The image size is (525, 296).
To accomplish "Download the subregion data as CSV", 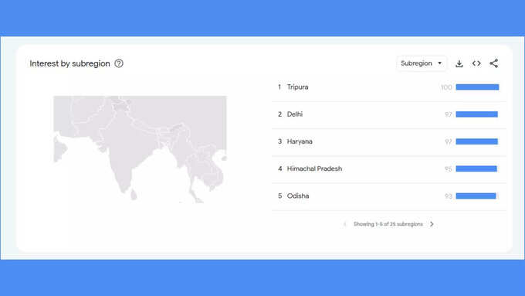I will (x=459, y=63).
